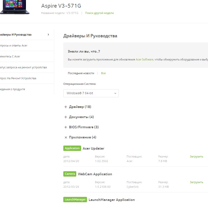Click version '1.5.2108.00' value
Image resolution: width=208 pixels, height=204 pixels.
[x=103, y=187]
